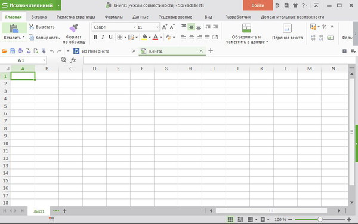Add a new document tab with plus
The width and height of the screenshot is (358, 224).
(211, 51)
